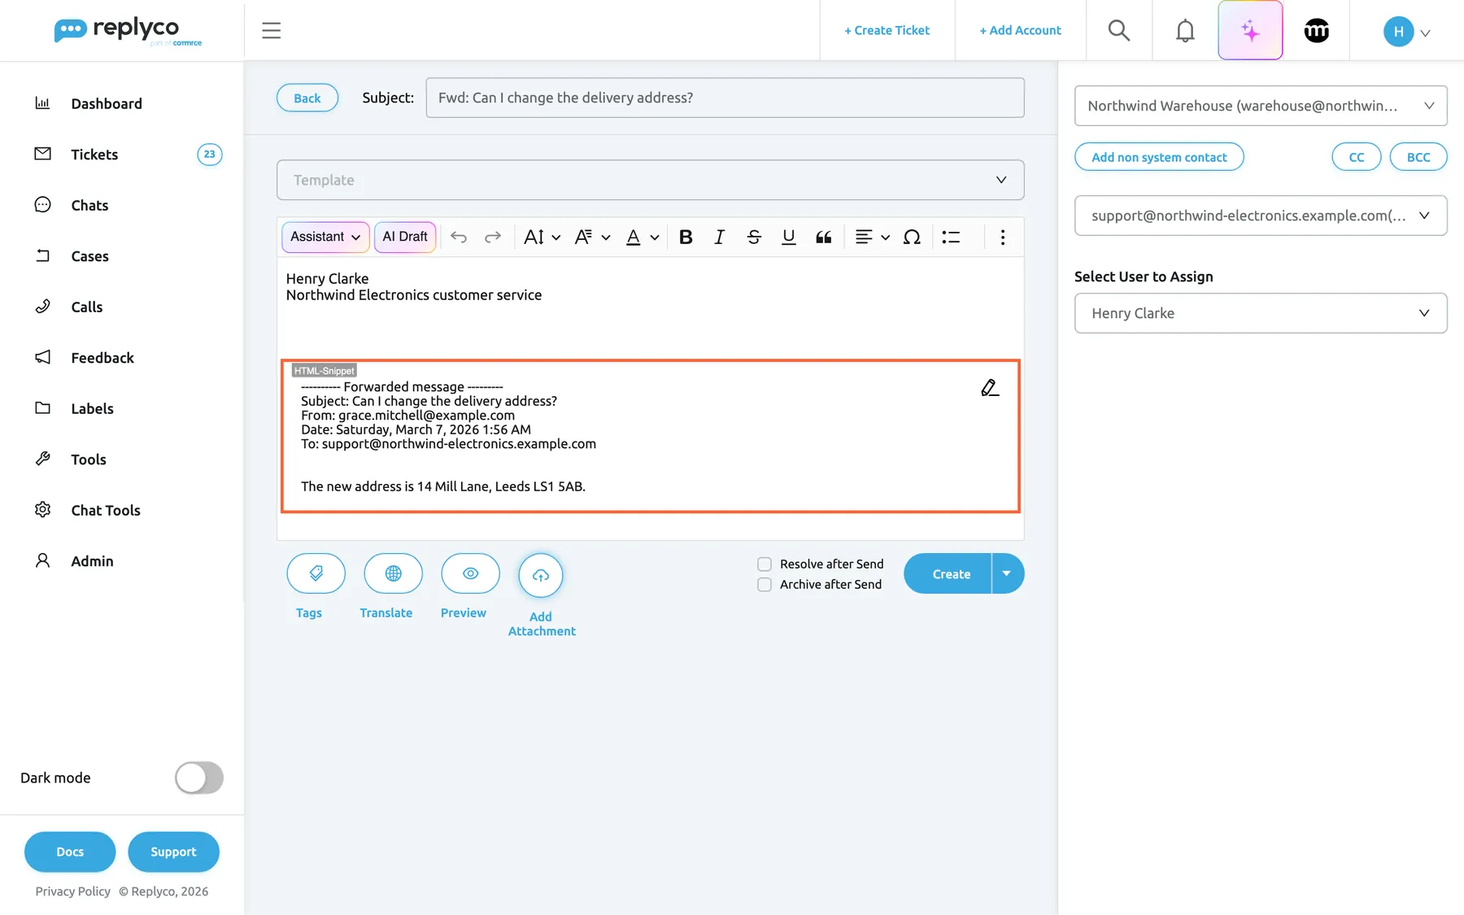Image resolution: width=1464 pixels, height=915 pixels.
Task: Toggle Dark mode switch
Action: click(199, 778)
